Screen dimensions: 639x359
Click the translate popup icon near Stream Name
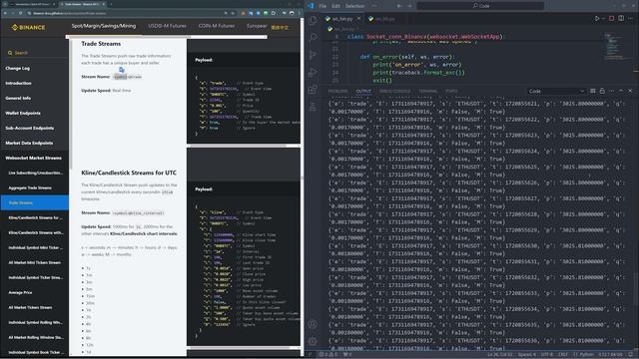(122, 70)
